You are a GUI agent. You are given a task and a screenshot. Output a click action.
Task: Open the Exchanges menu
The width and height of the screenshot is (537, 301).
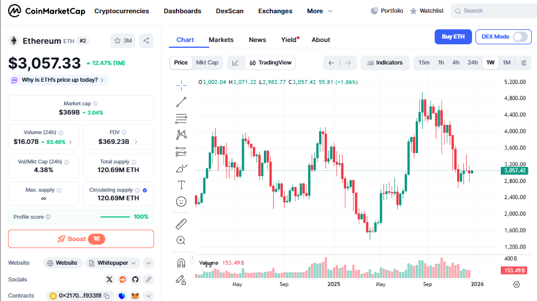click(275, 11)
